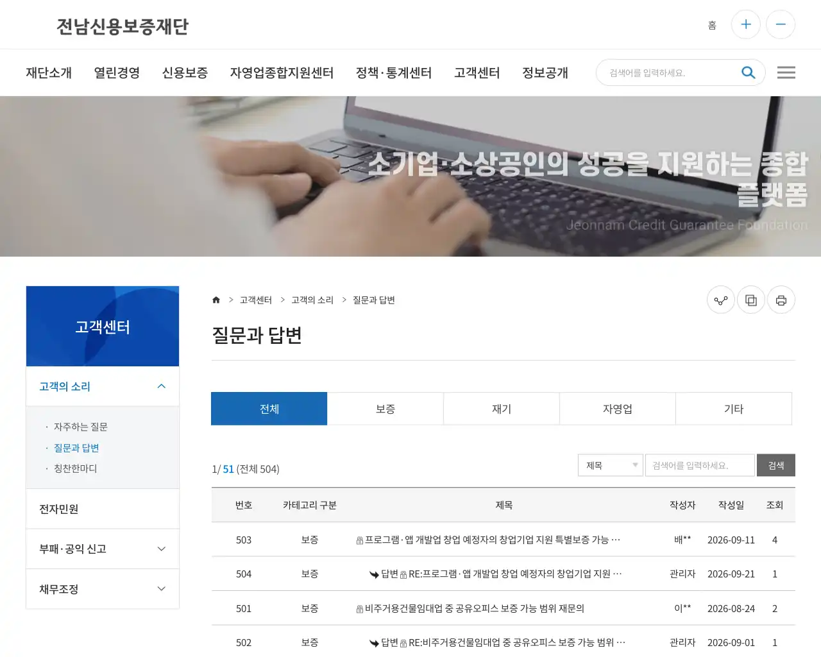821x657 pixels.
Task: Expand the 부패·공익 신고 sidebar section
Action: click(103, 549)
